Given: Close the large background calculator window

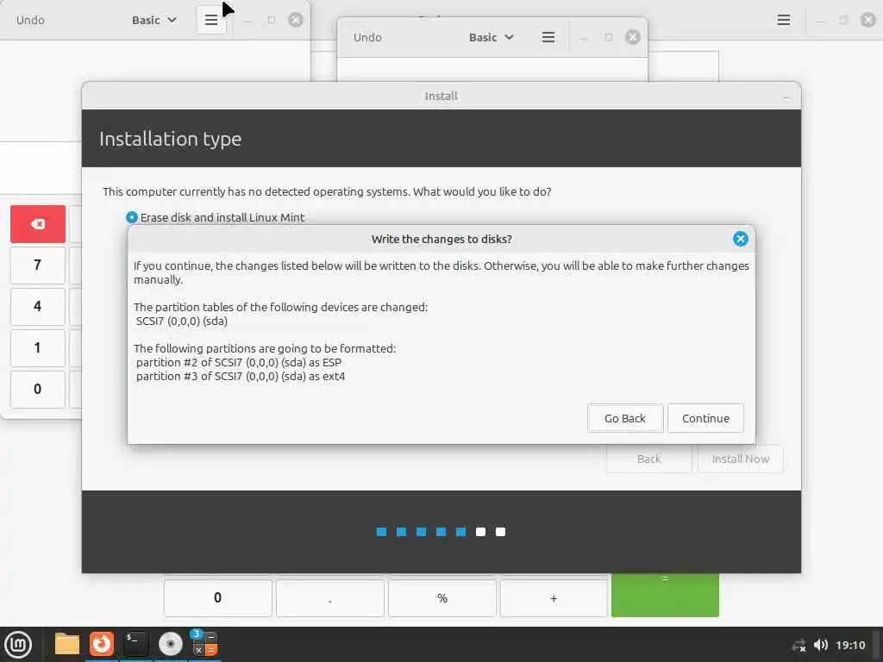Looking at the screenshot, I should click(x=867, y=21).
